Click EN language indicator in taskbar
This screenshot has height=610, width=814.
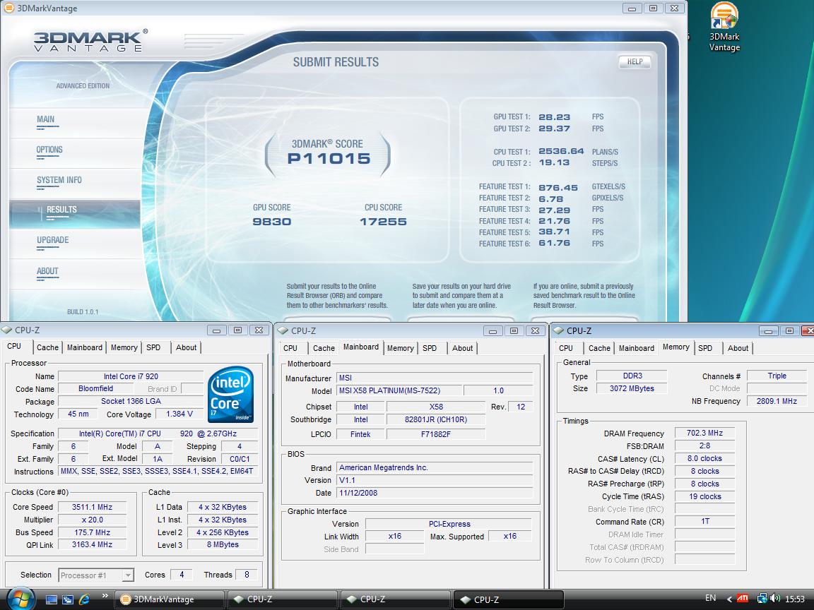point(711,598)
